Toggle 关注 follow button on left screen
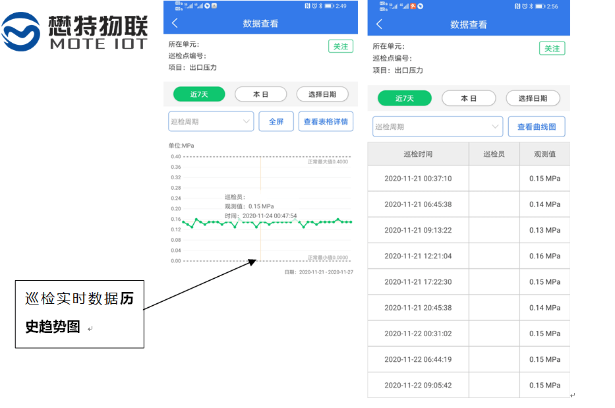The height and width of the screenshot is (408, 615). point(340,46)
